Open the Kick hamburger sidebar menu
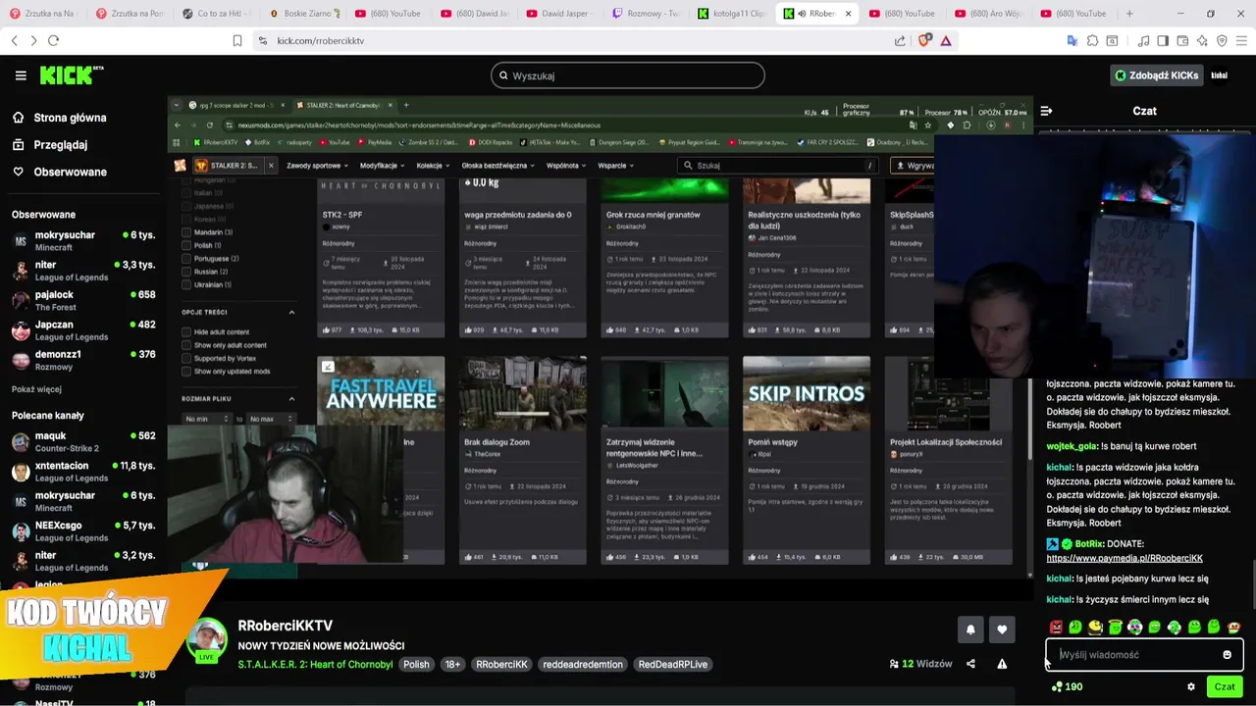Screen dimensions: 1256x706 pyautogui.click(x=21, y=76)
